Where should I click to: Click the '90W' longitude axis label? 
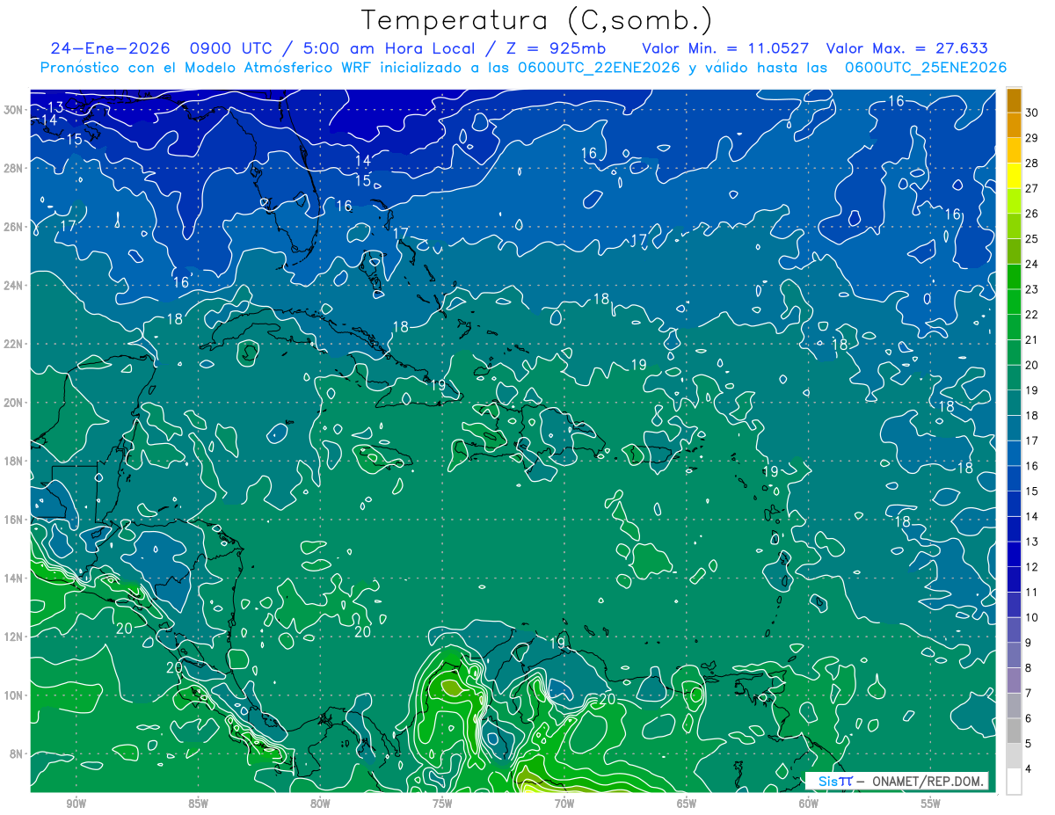[76, 804]
